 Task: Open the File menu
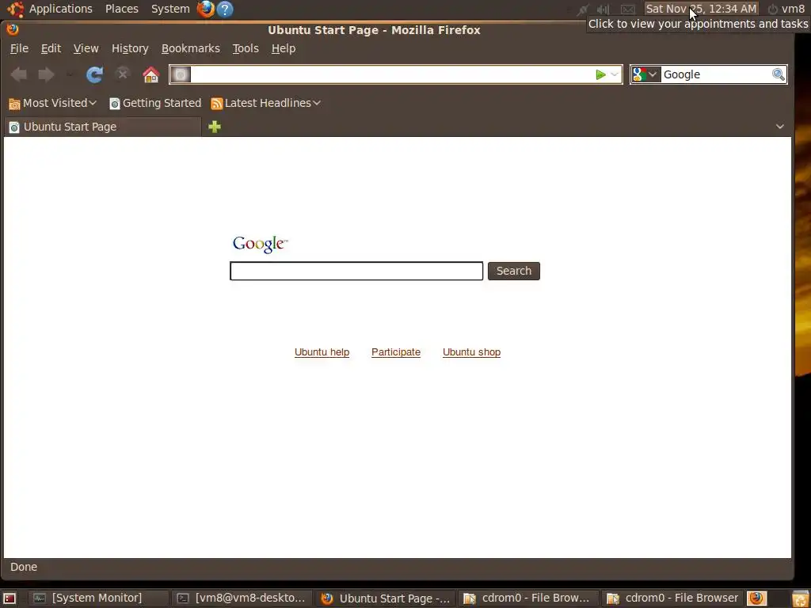[x=19, y=48]
